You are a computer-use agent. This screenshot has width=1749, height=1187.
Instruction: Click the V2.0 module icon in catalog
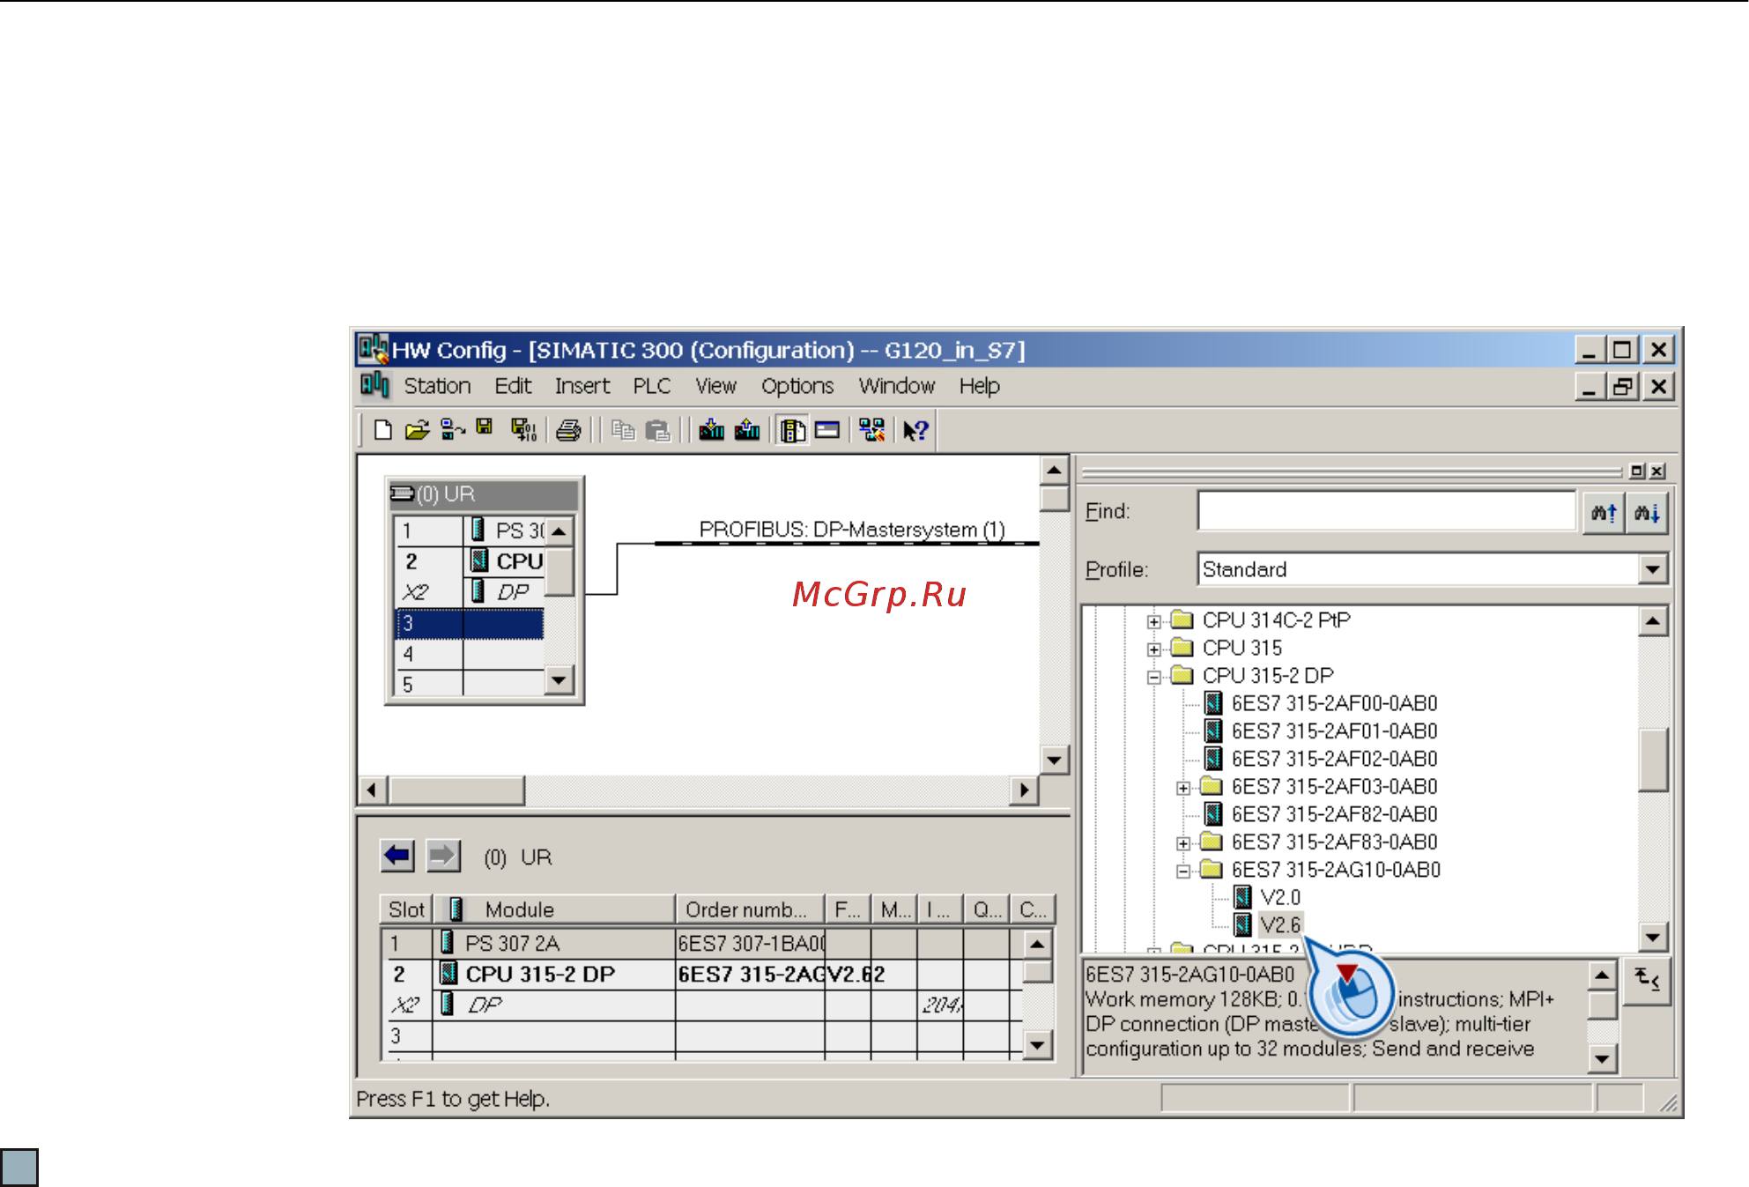pyautogui.click(x=1242, y=897)
